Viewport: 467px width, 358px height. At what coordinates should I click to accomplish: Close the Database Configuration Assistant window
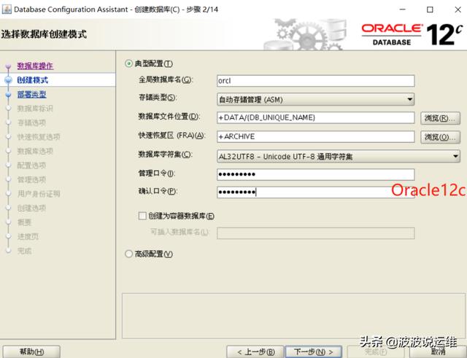[458, 9]
